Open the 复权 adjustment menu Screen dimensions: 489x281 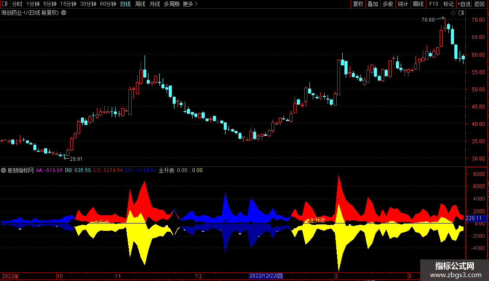pyautogui.click(x=358, y=4)
